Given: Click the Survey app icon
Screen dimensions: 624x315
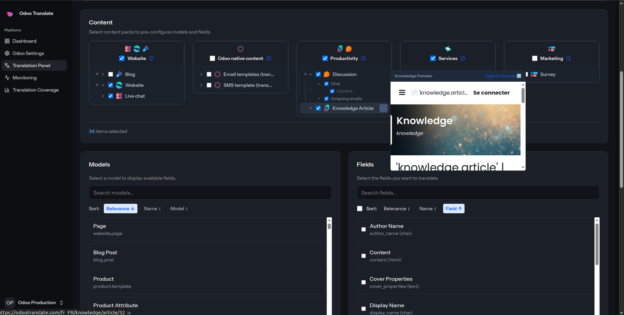Looking at the screenshot, I should coord(534,74).
